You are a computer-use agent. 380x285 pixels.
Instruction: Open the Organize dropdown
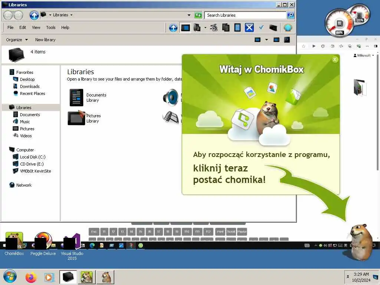click(x=17, y=40)
